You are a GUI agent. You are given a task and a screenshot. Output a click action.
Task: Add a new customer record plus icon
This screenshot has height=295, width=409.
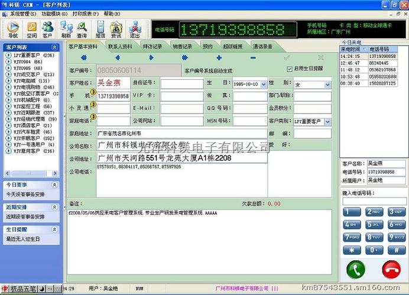tap(219, 58)
